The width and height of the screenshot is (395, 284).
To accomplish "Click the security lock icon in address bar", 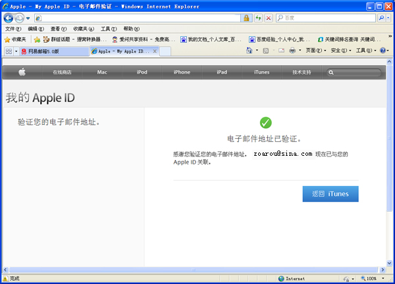I will click(x=246, y=18).
